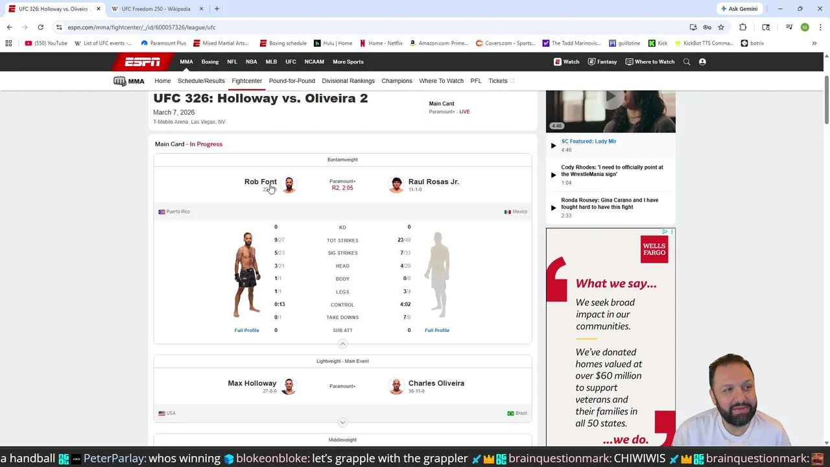Open the More Sports dropdown

pos(348,62)
